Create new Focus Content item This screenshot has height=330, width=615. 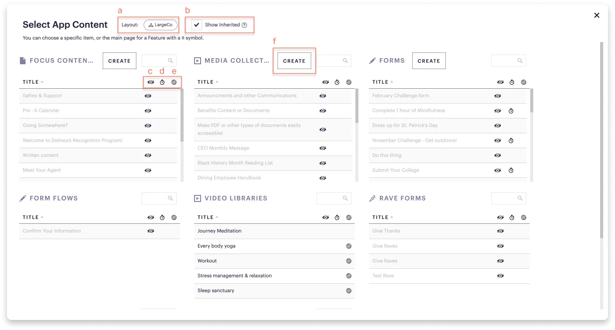(119, 61)
